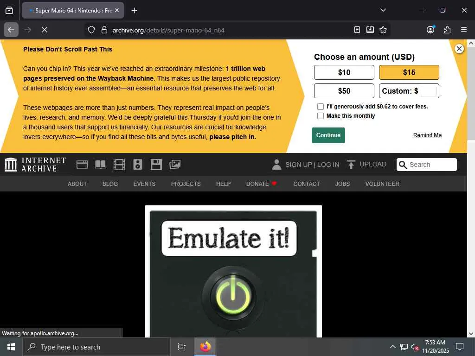Open the Texts book icon
Screen dimensions: 475x356
[x=101, y=165]
